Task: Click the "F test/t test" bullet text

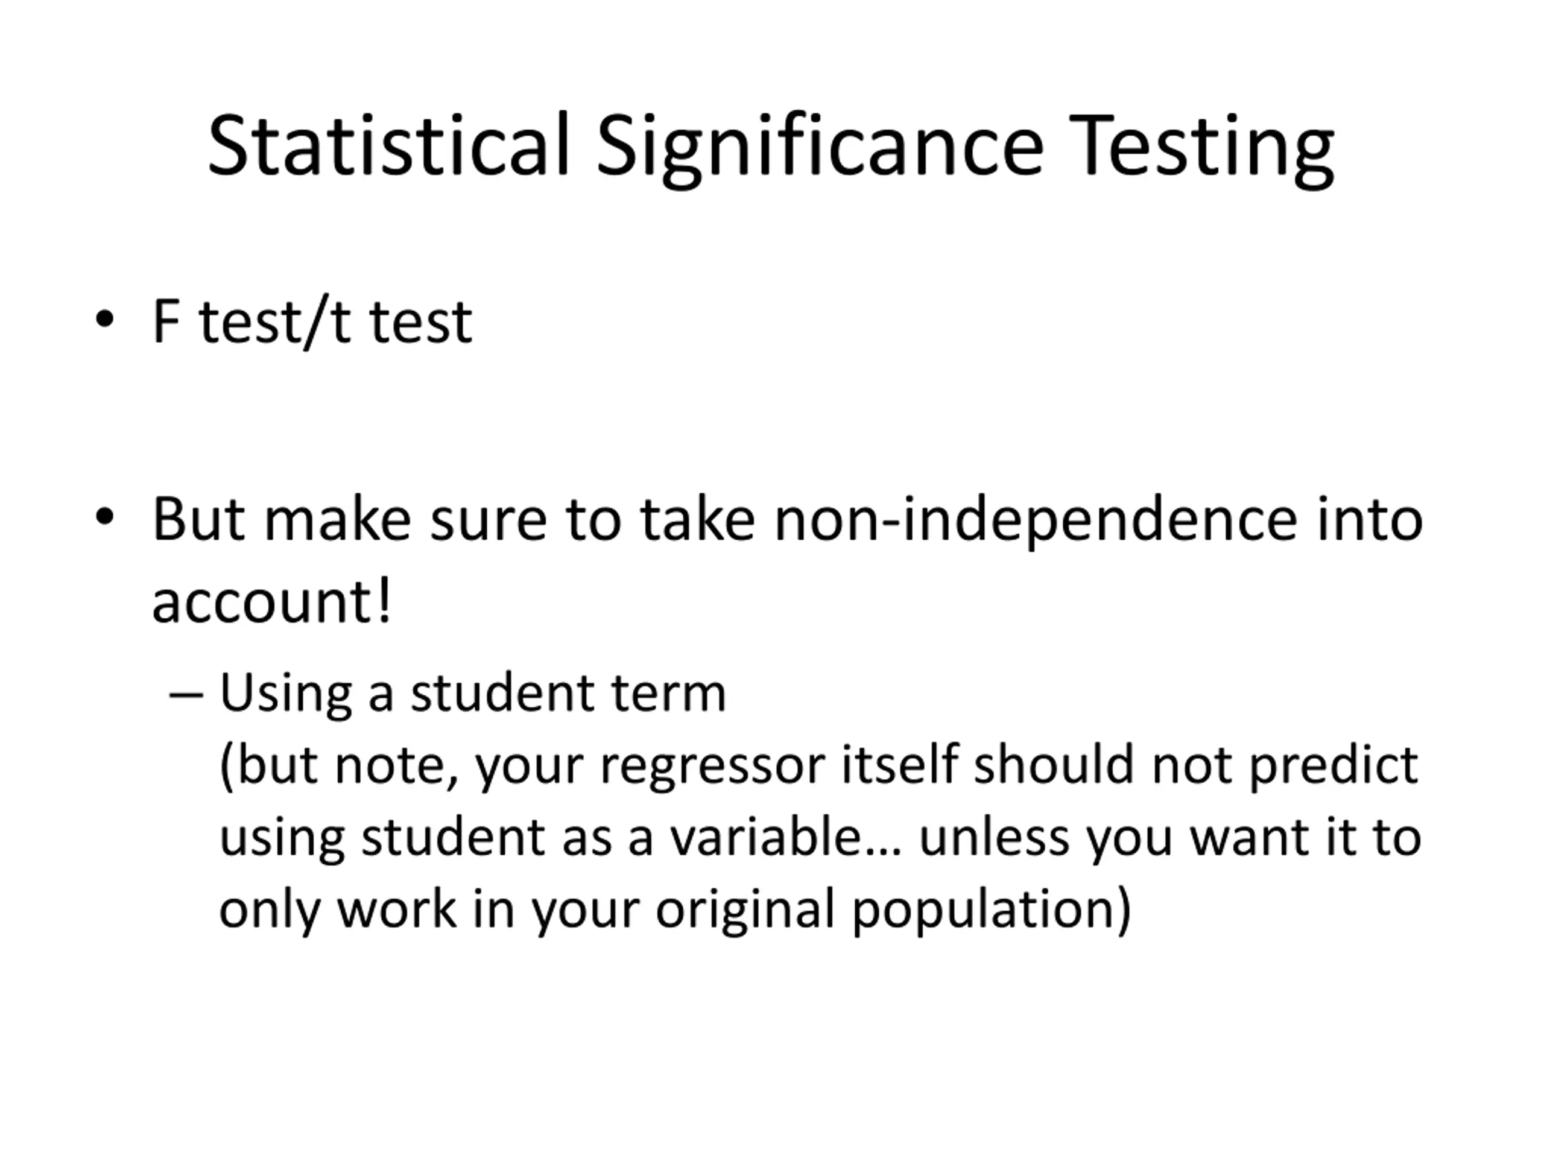Action: coord(312,322)
